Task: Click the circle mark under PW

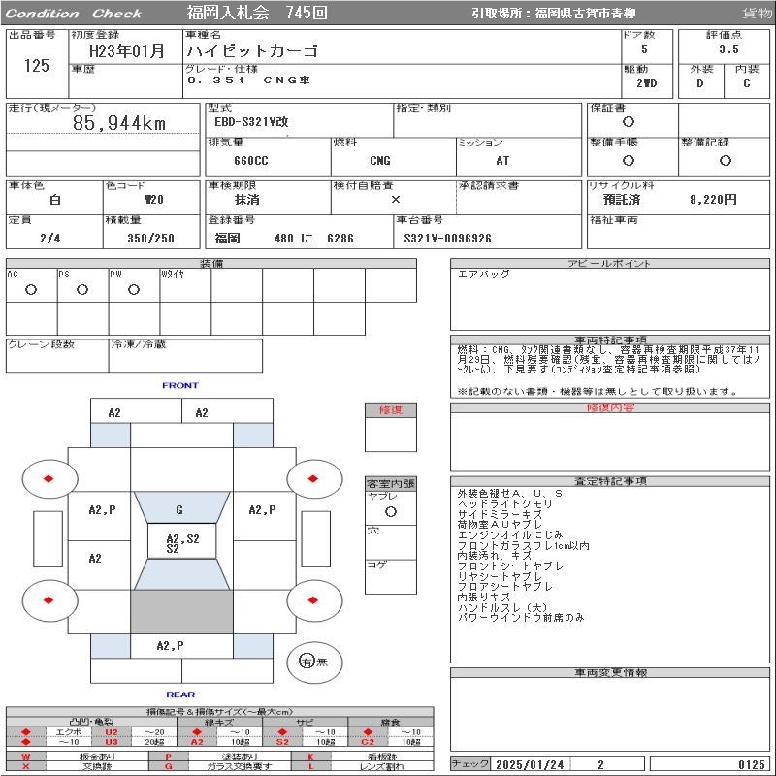Action: pos(134,289)
